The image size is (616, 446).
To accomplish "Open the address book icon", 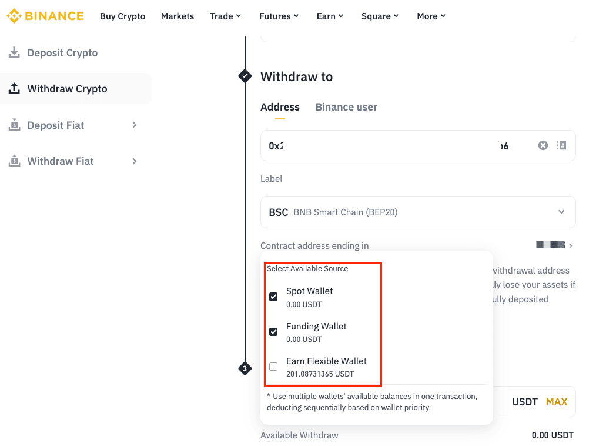I will click(561, 145).
